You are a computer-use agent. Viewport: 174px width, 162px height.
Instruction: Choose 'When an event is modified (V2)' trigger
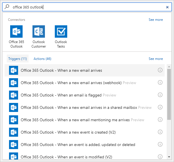pyautogui.click(x=84, y=156)
